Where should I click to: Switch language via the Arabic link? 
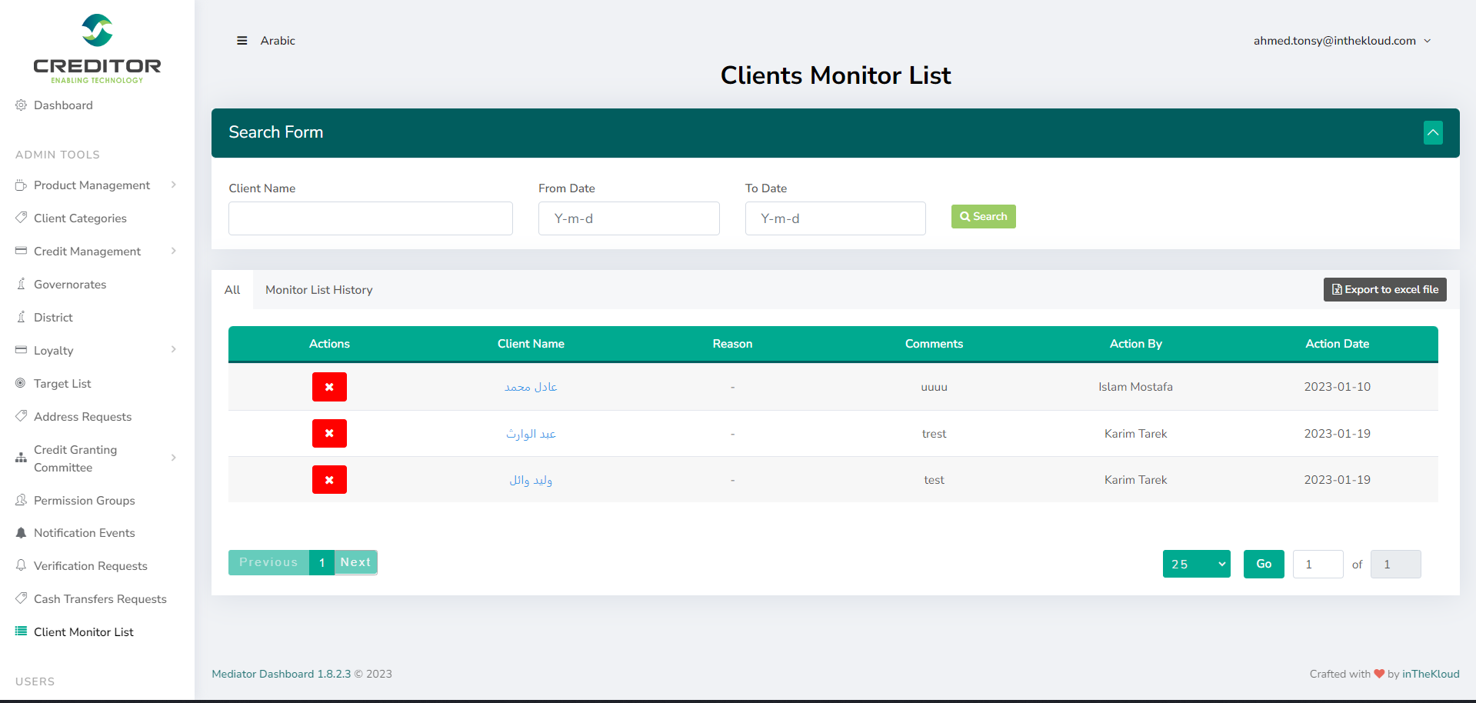tap(278, 41)
